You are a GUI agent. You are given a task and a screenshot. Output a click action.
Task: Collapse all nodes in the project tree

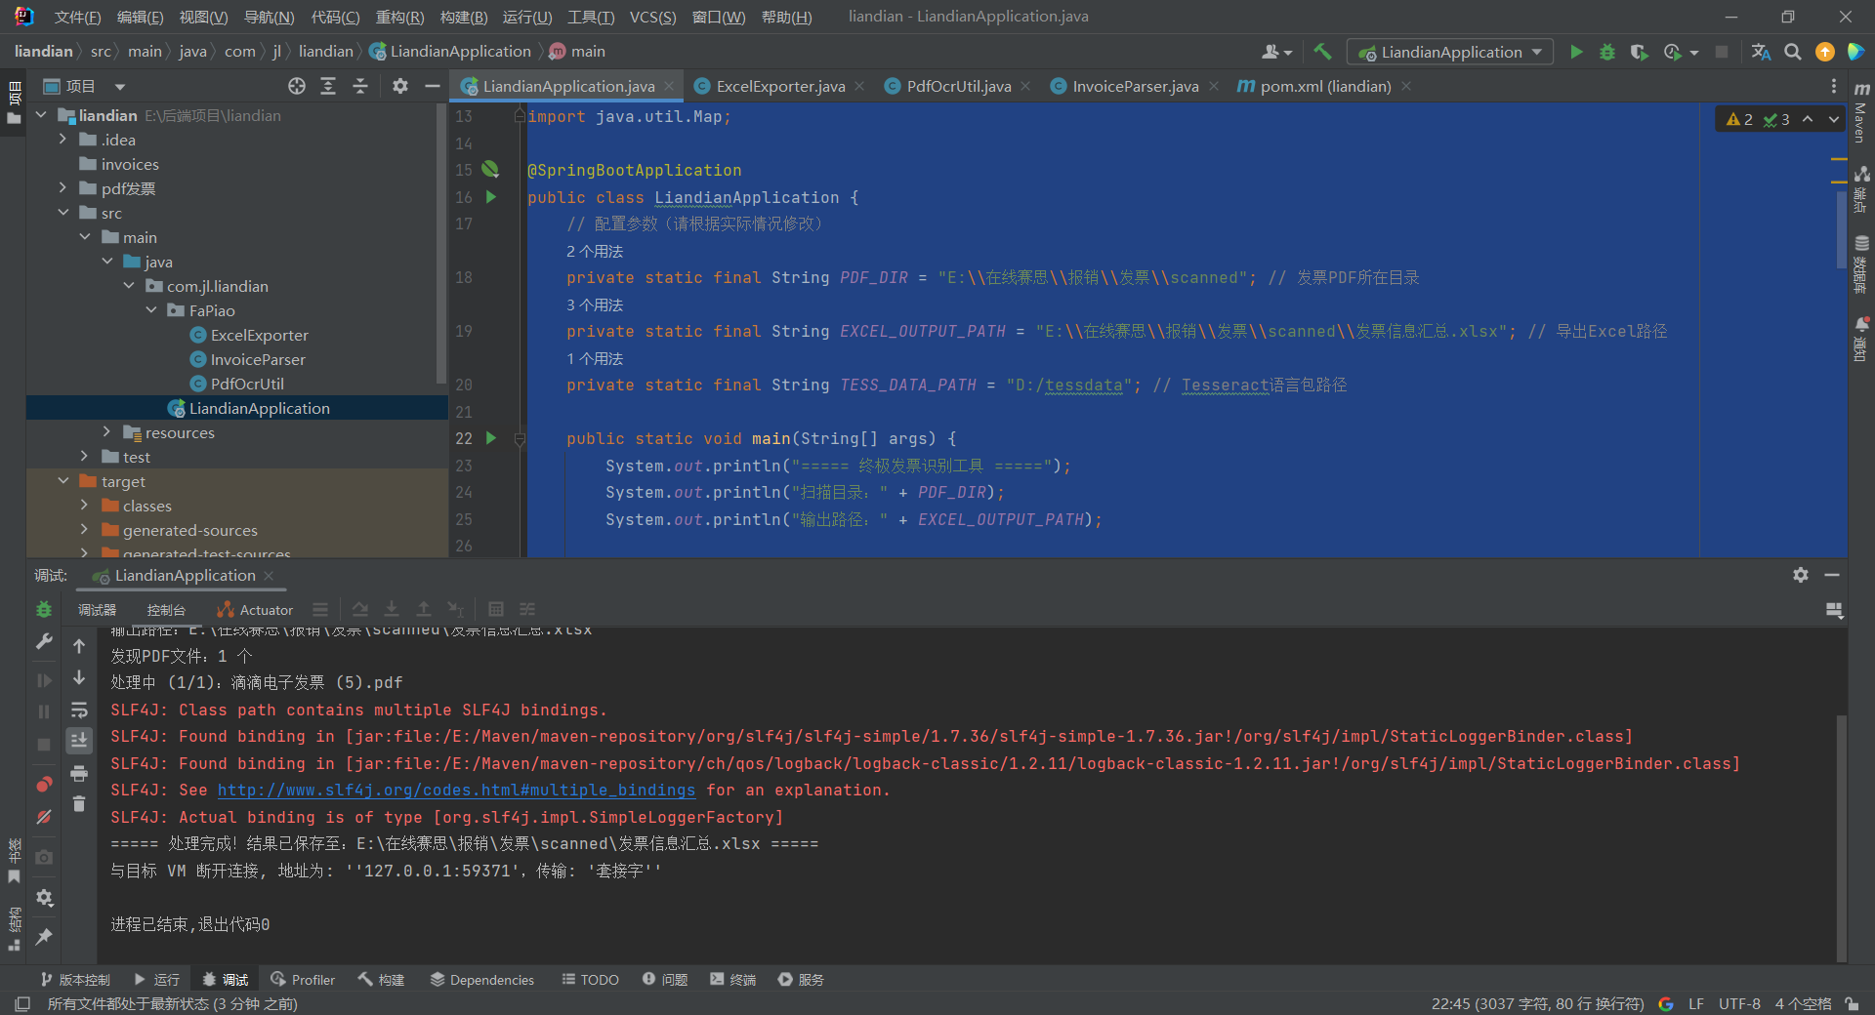(x=360, y=86)
